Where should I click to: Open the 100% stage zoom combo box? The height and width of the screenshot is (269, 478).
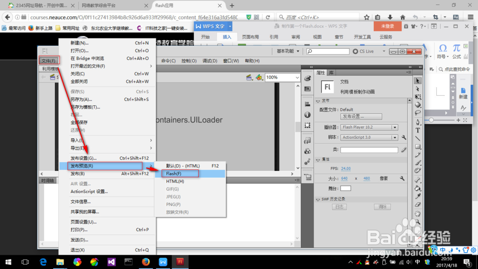click(x=282, y=78)
